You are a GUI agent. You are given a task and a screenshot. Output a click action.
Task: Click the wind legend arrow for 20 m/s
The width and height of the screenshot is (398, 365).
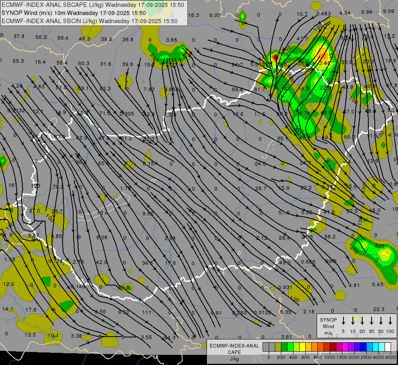[362, 320]
